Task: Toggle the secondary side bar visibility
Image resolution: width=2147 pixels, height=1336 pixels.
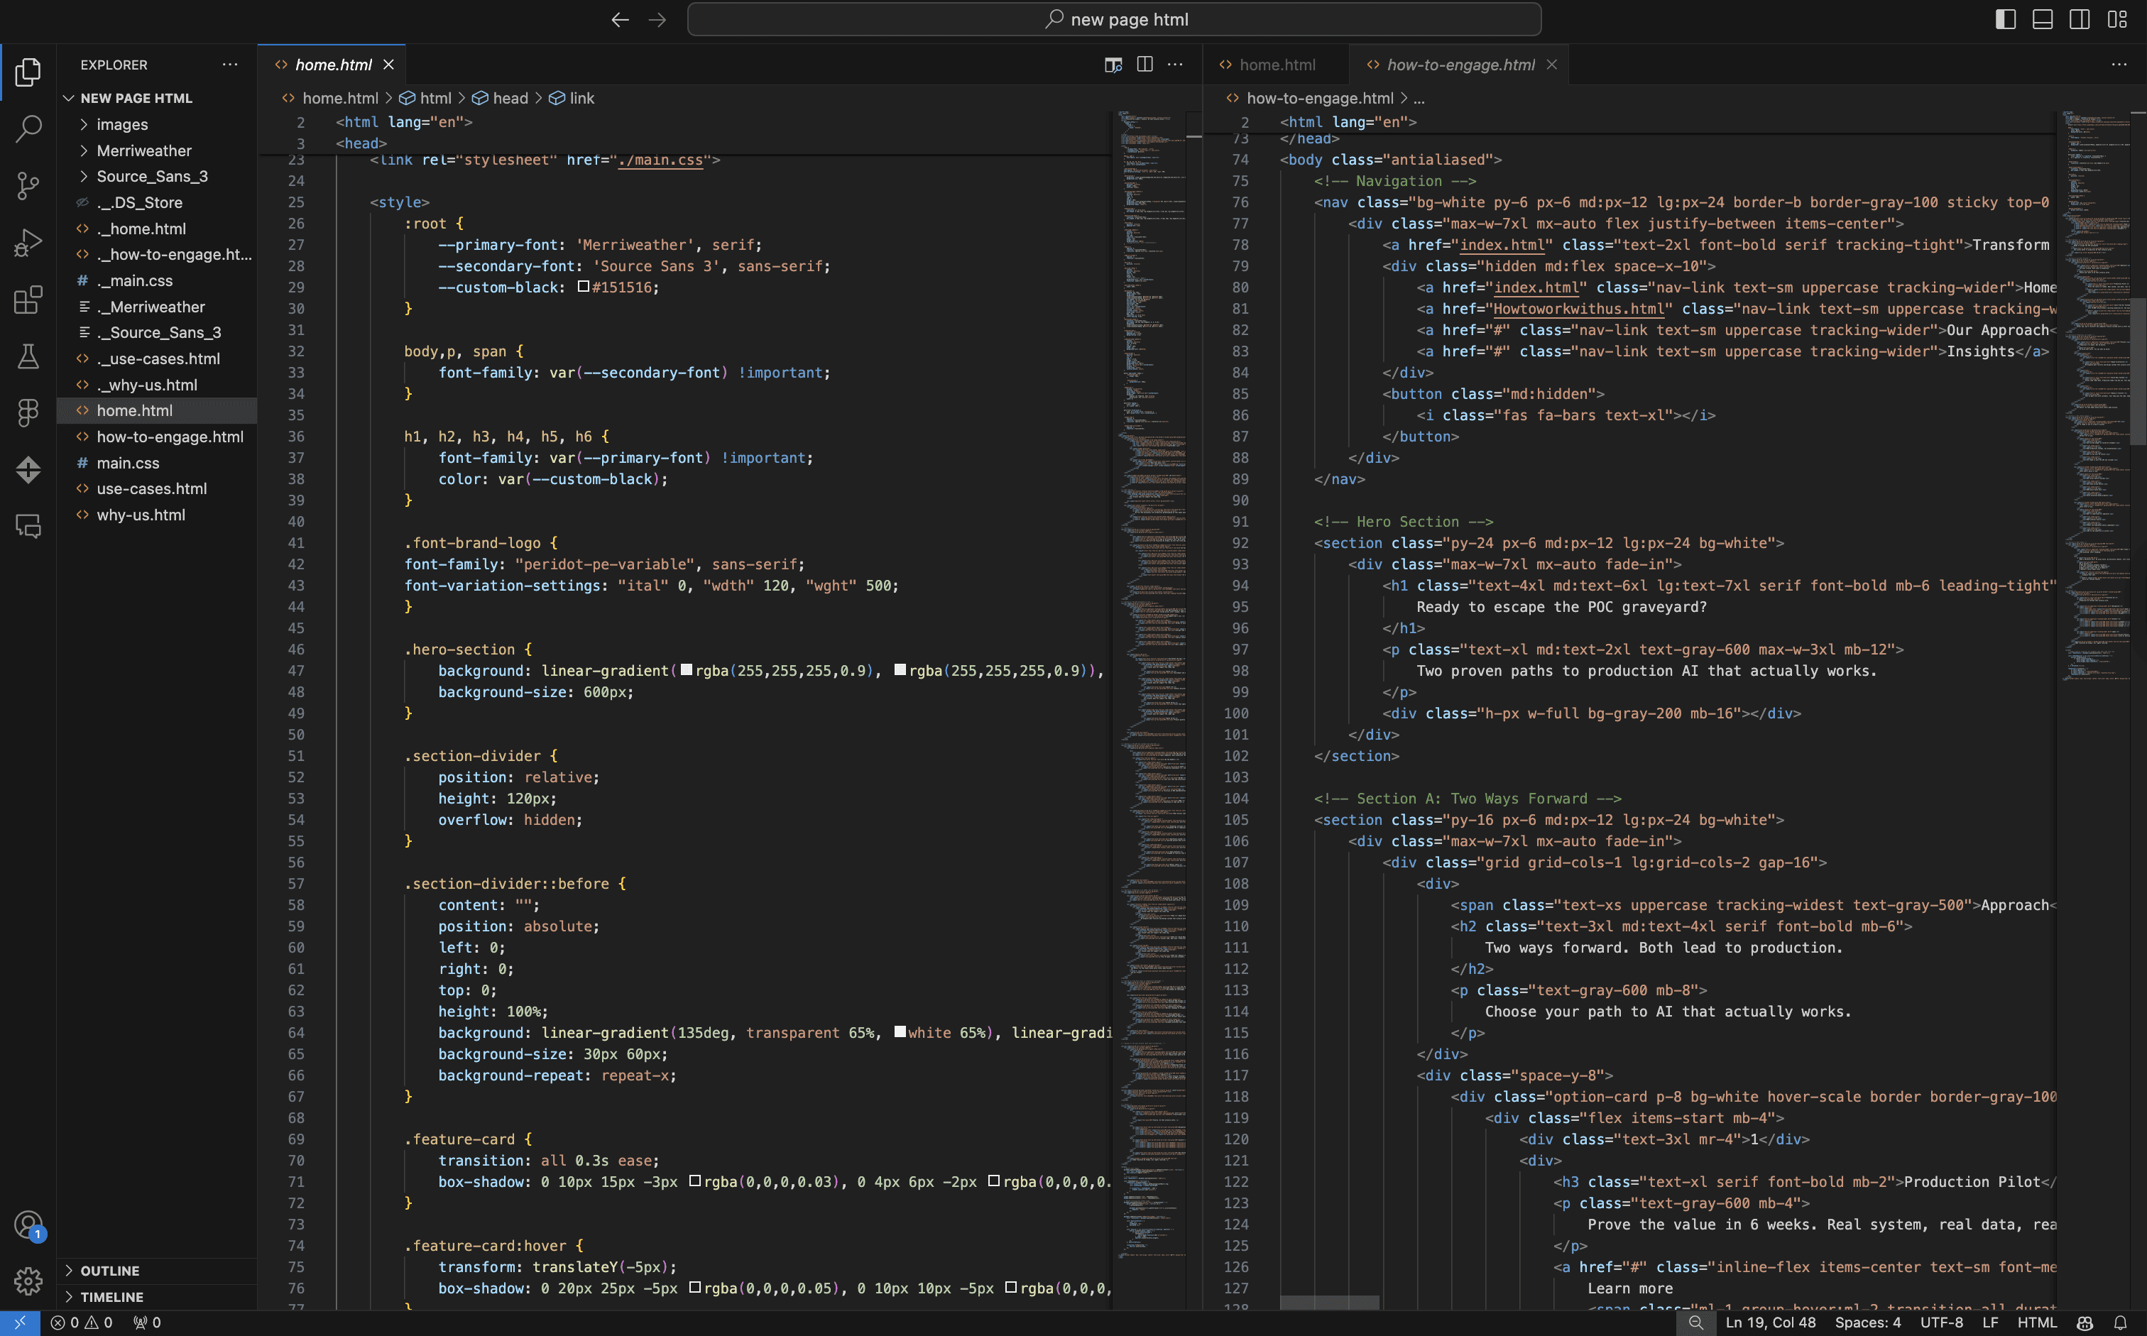Action: (2079, 19)
